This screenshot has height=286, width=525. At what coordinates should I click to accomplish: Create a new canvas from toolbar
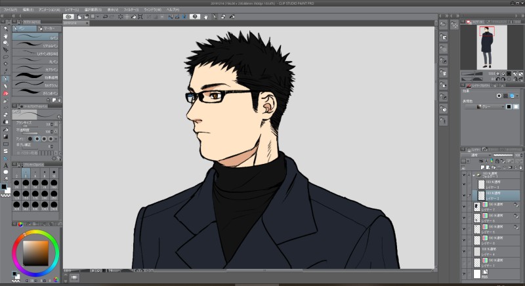click(x=79, y=16)
